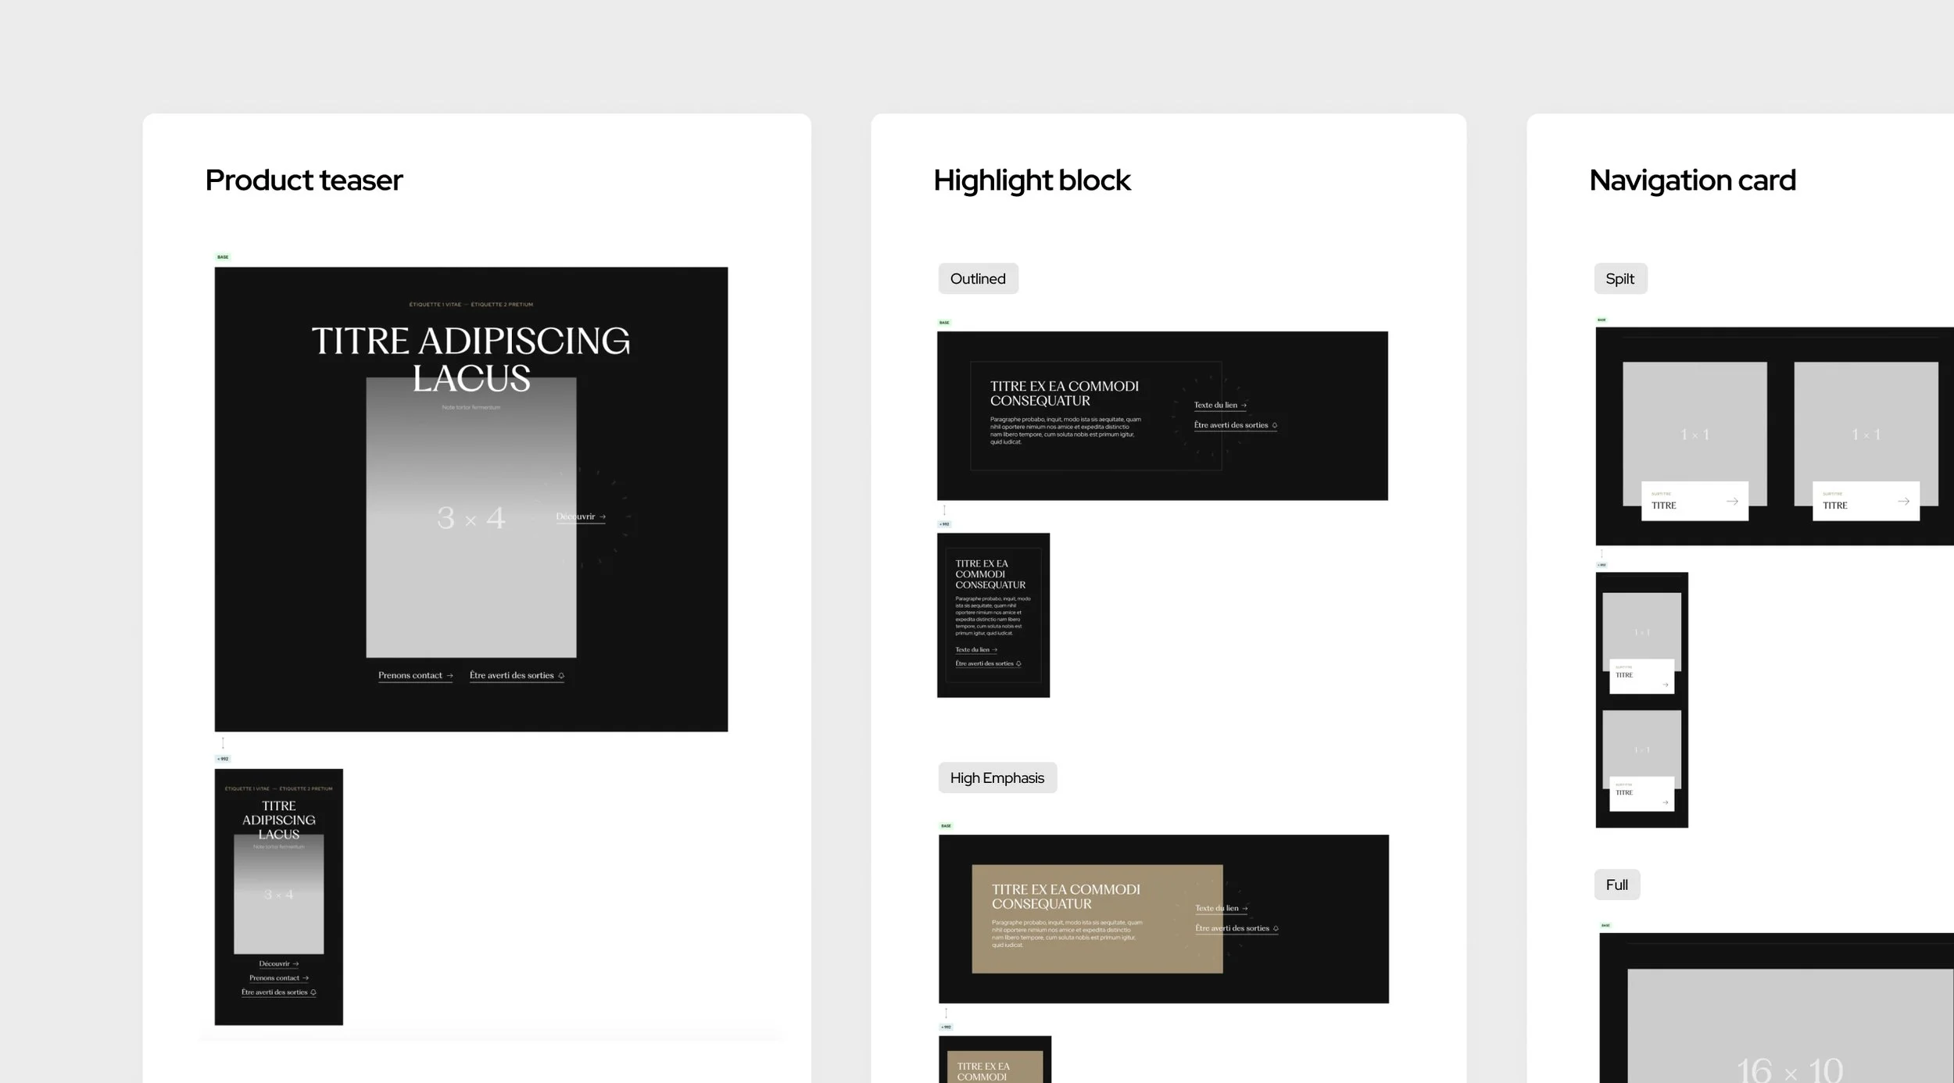Click bell icon in mobile Product teaser
The height and width of the screenshot is (1083, 1954).
pos(313,992)
